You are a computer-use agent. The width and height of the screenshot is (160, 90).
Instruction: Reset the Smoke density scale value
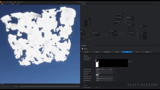pyautogui.click(x=114, y=80)
